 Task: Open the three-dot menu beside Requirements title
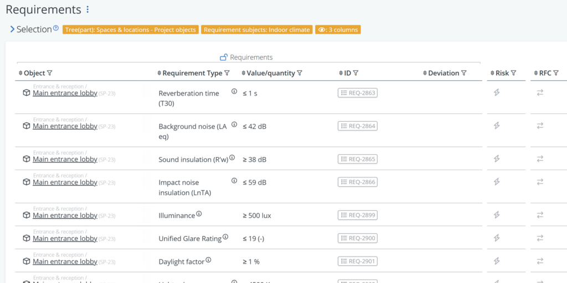(x=87, y=10)
